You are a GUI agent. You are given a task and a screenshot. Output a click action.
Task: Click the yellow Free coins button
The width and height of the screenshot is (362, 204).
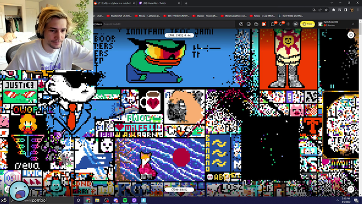pyautogui.click(x=307, y=24)
